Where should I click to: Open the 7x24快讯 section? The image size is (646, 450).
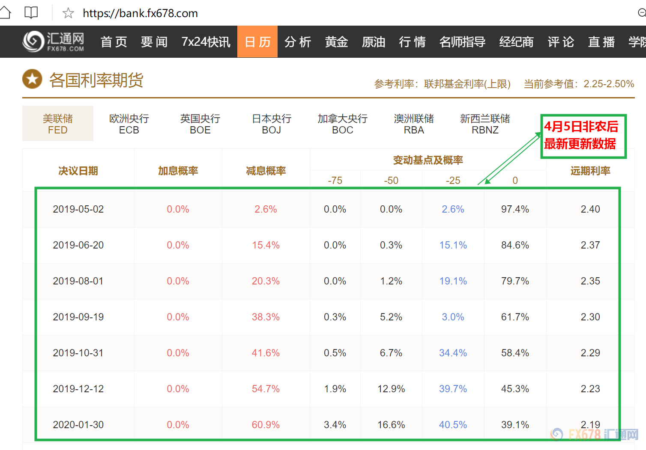[206, 41]
